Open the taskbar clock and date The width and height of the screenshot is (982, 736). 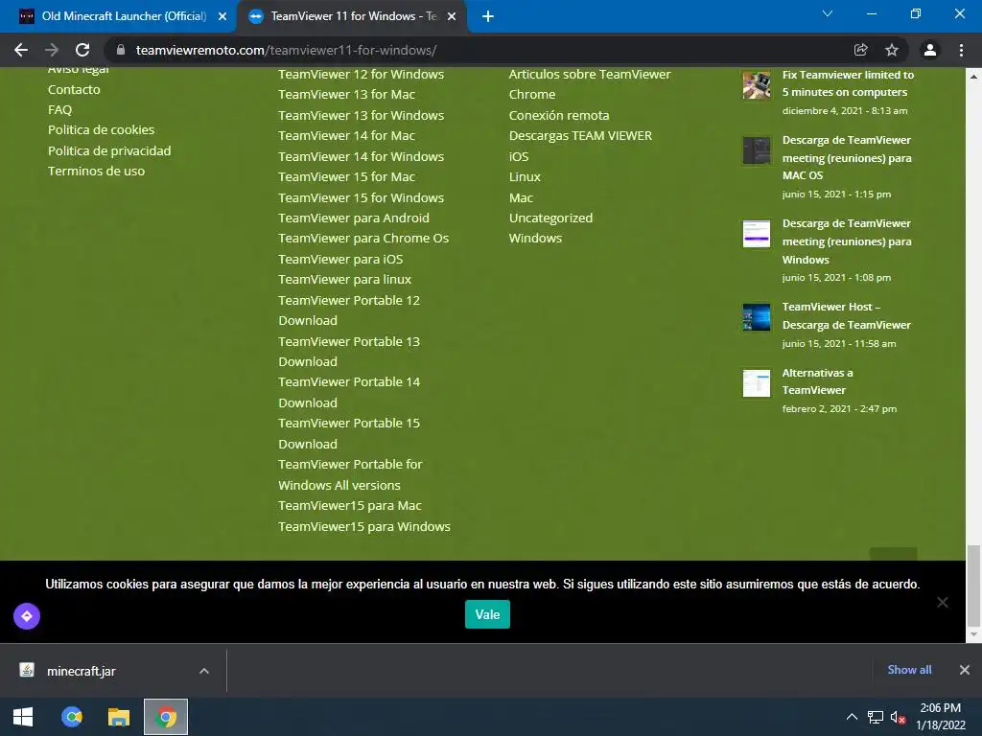tap(941, 717)
